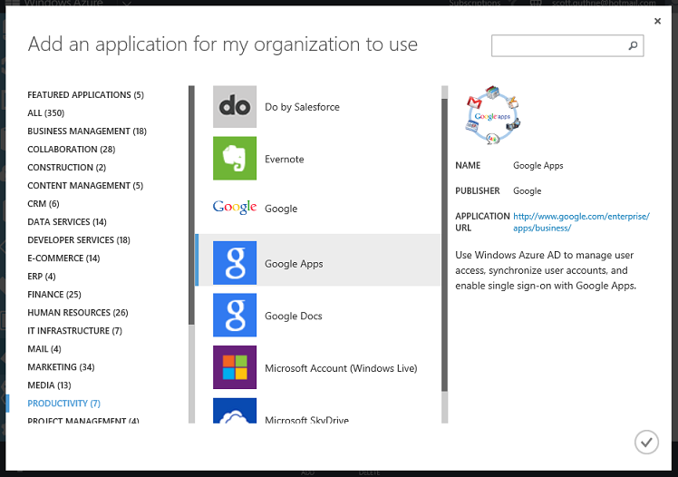Viewport: 678px width, 477px height.
Task: Select the Finance (25) category
Action: [54, 295]
